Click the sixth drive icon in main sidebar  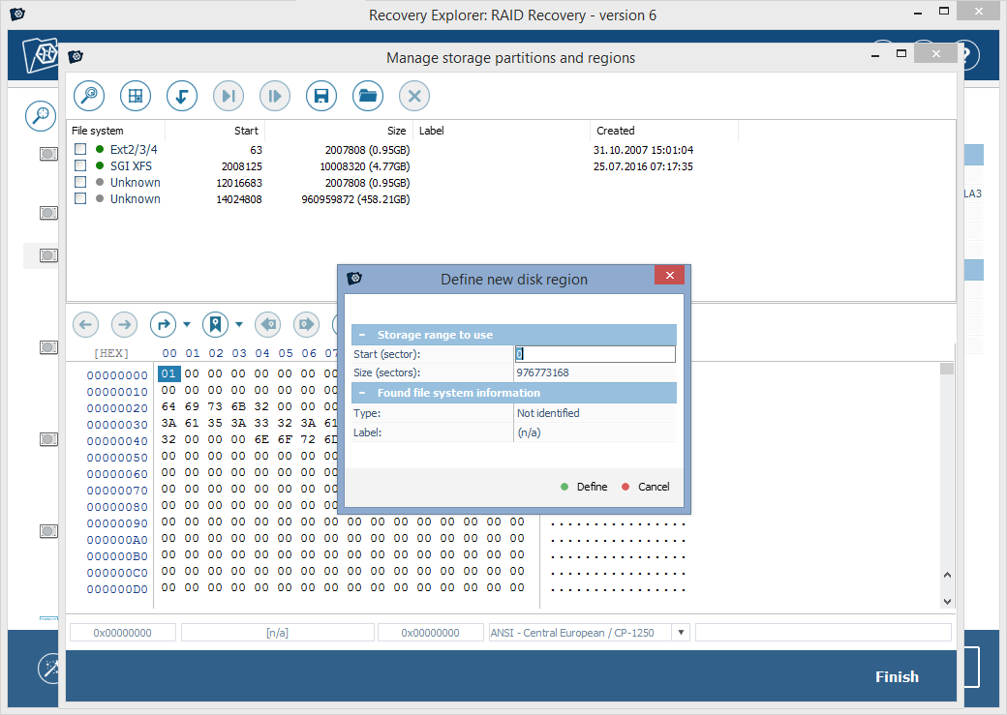click(x=48, y=531)
